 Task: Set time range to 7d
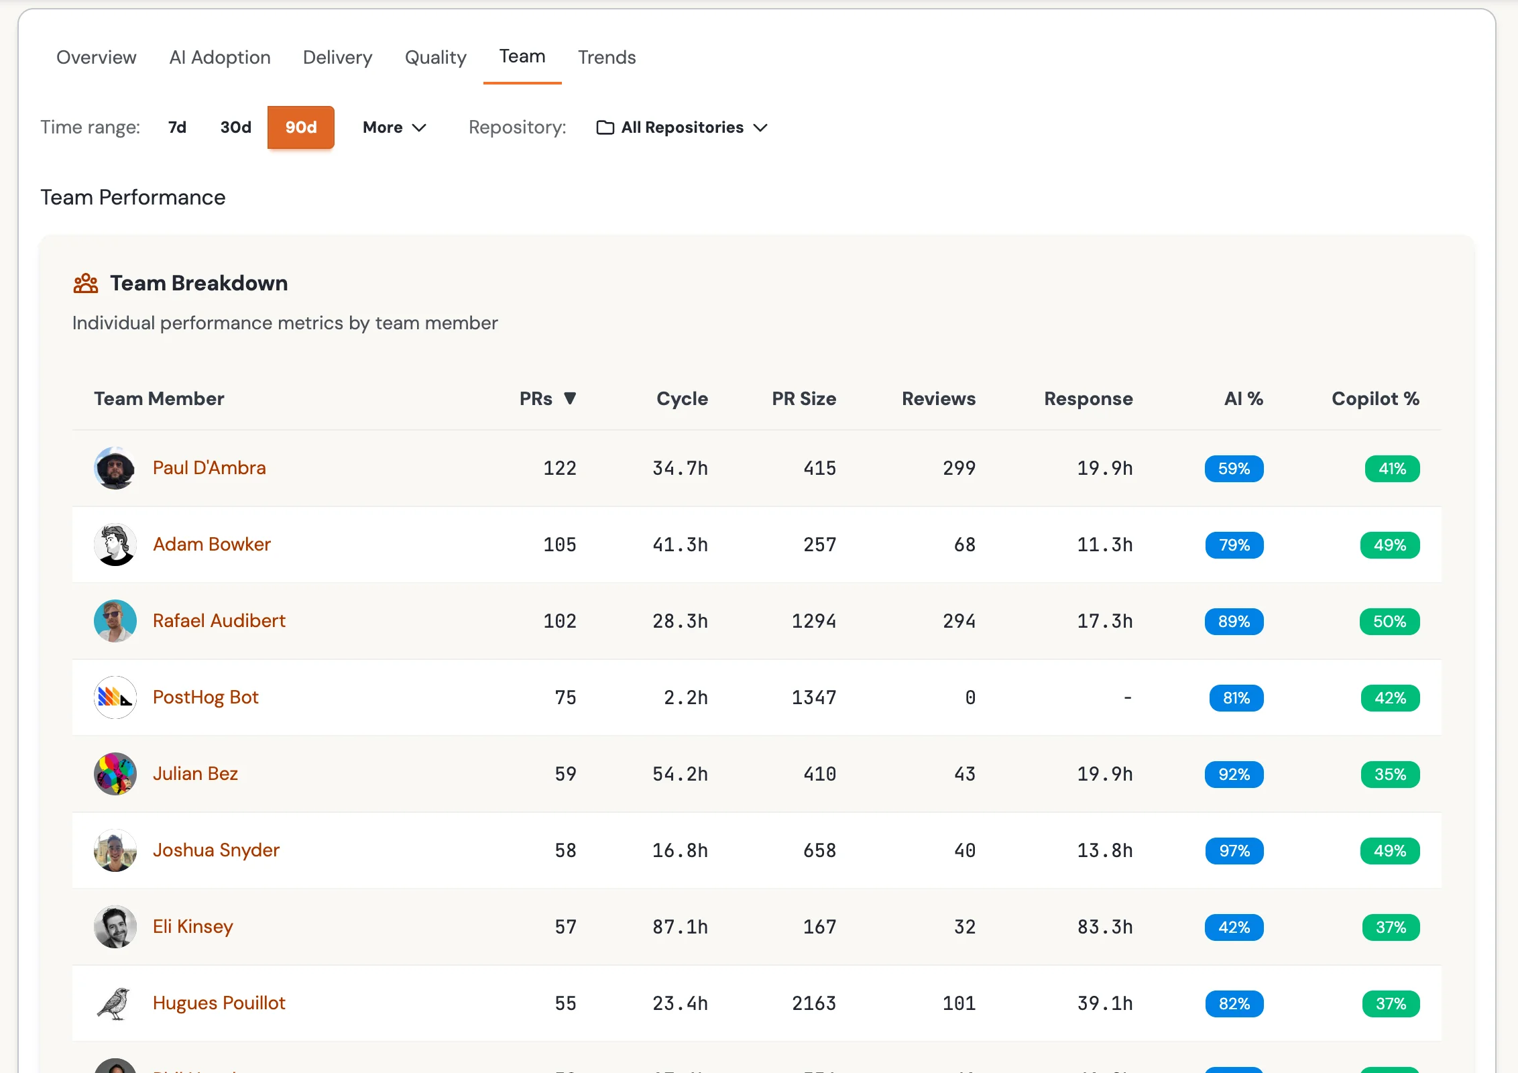pos(177,127)
